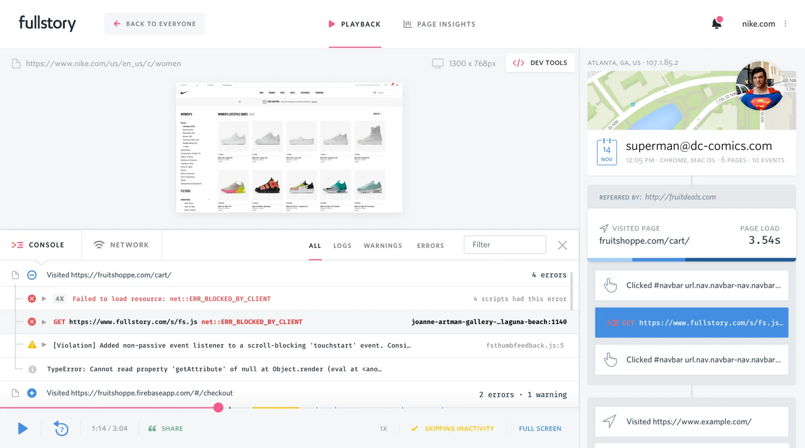Select Visited https://www.example.com/ event

692,422
